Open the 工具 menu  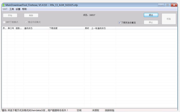(x=11, y=9)
